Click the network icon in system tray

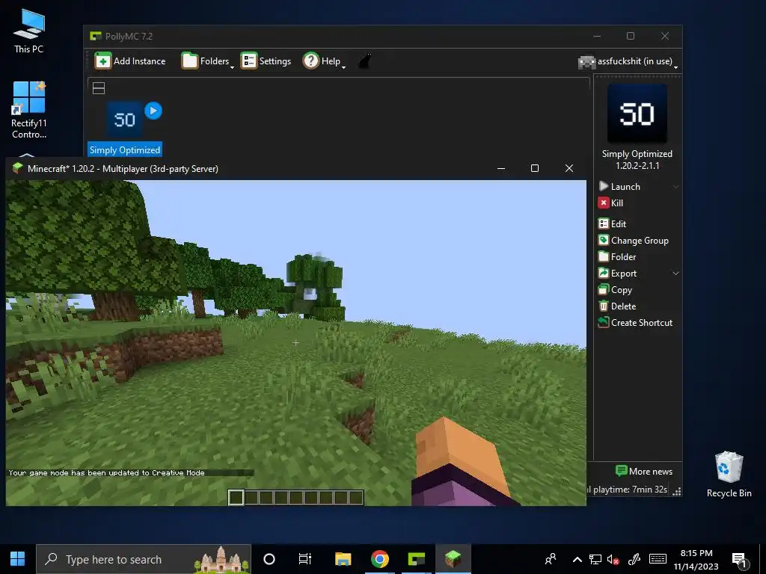(595, 559)
